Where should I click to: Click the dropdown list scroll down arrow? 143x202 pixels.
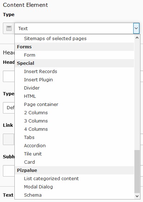137,196
